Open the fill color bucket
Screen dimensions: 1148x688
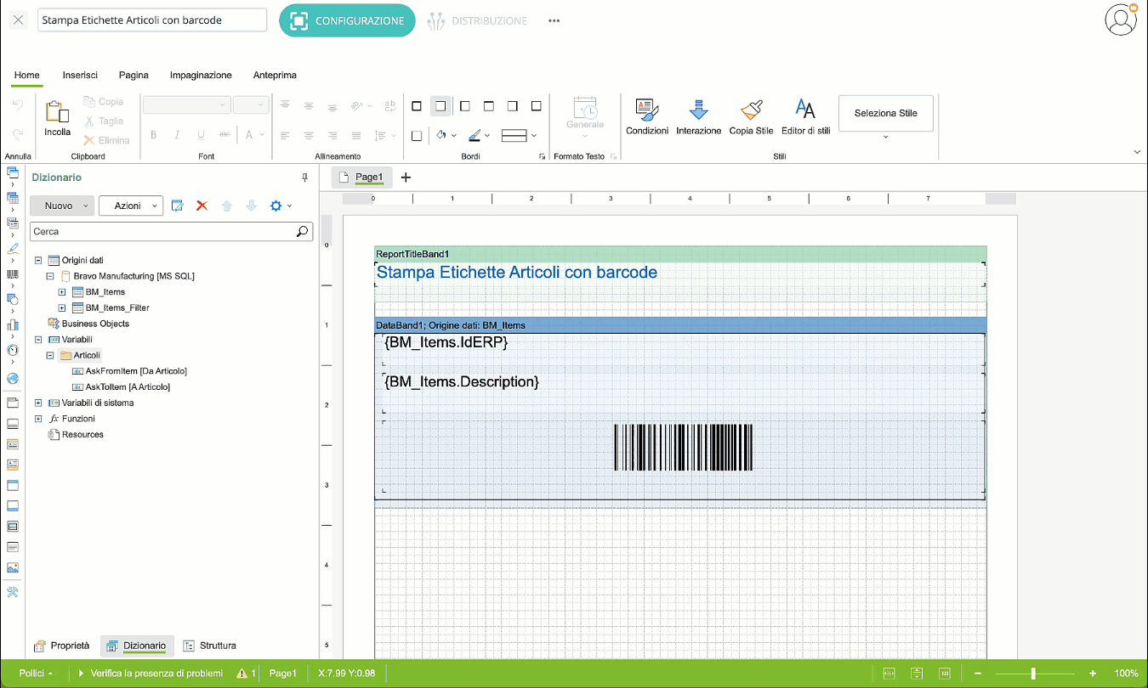tap(440, 135)
